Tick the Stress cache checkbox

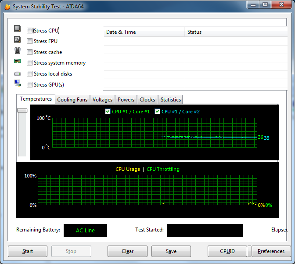point(29,52)
